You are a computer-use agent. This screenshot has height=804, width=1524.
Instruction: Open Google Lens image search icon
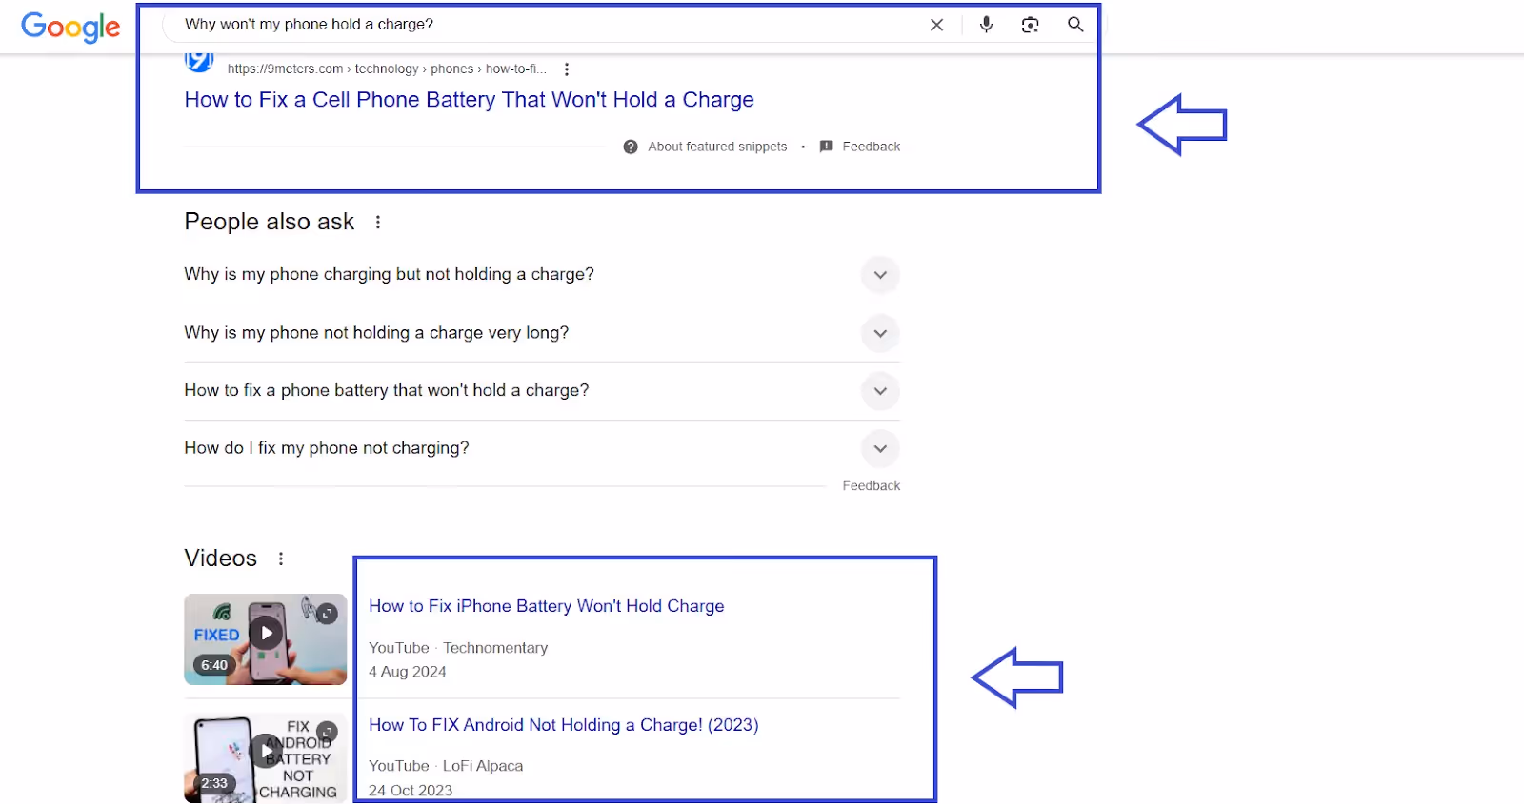tap(1030, 25)
